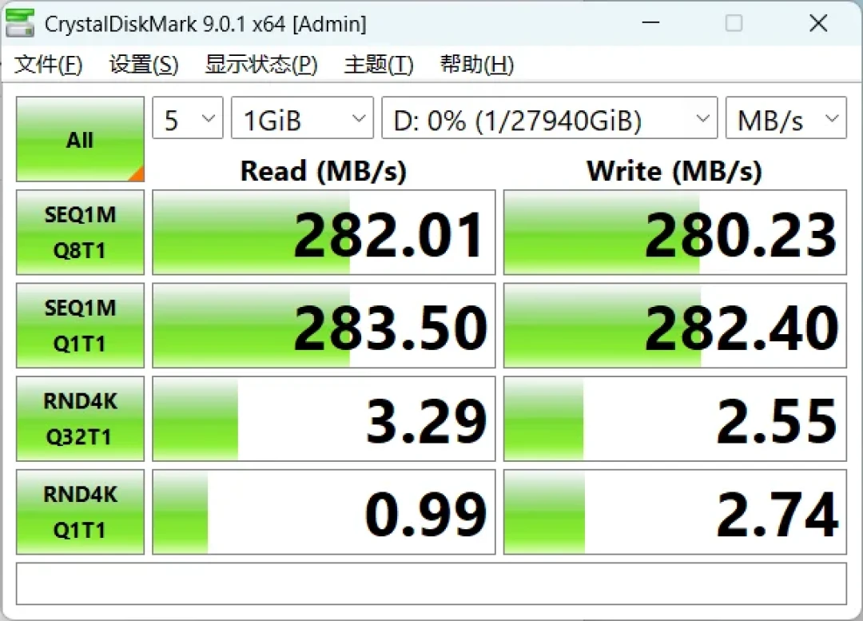Image resolution: width=863 pixels, height=621 pixels.
Task: Open the MB/s unit dropdown
Action: pyautogui.click(x=786, y=117)
